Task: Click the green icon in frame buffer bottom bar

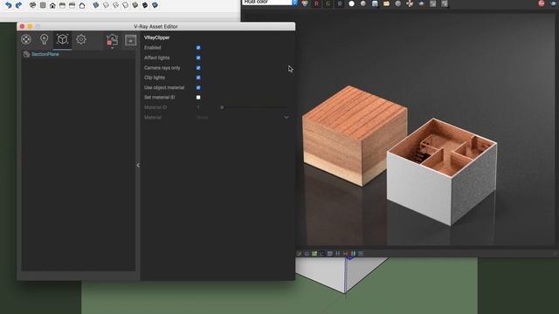Action: point(314,254)
